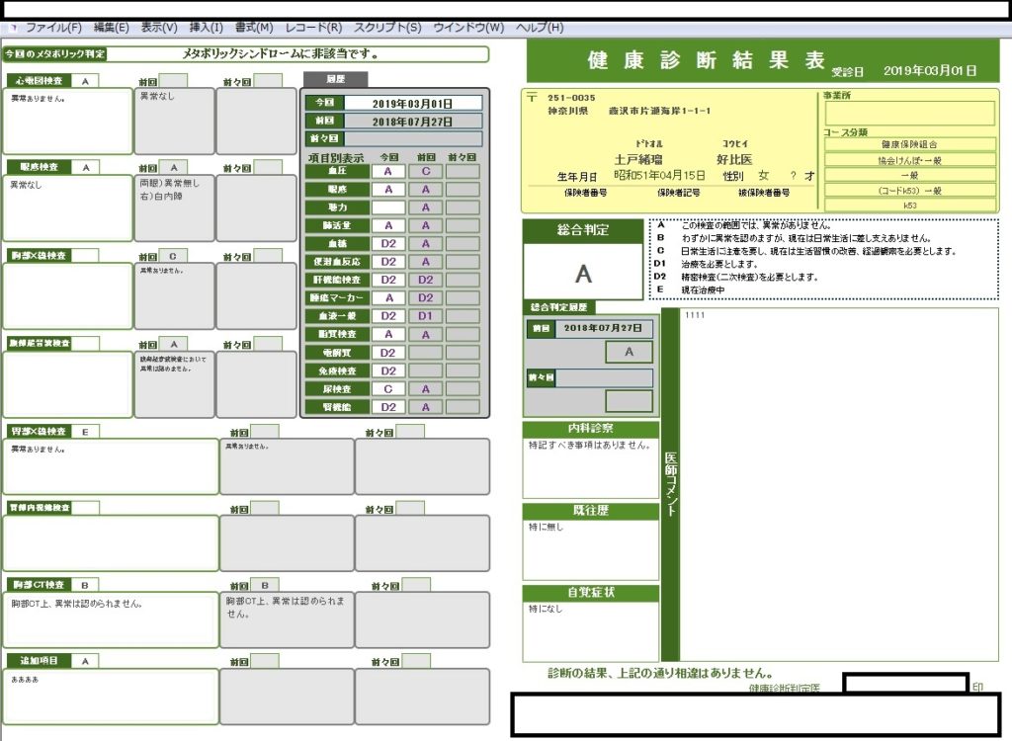
Task: Click the 胸部CT検査 current findings text box
Action: [x=110, y=619]
